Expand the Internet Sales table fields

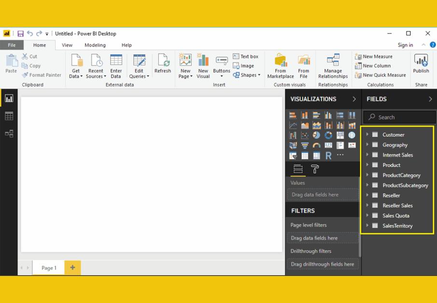(367, 155)
